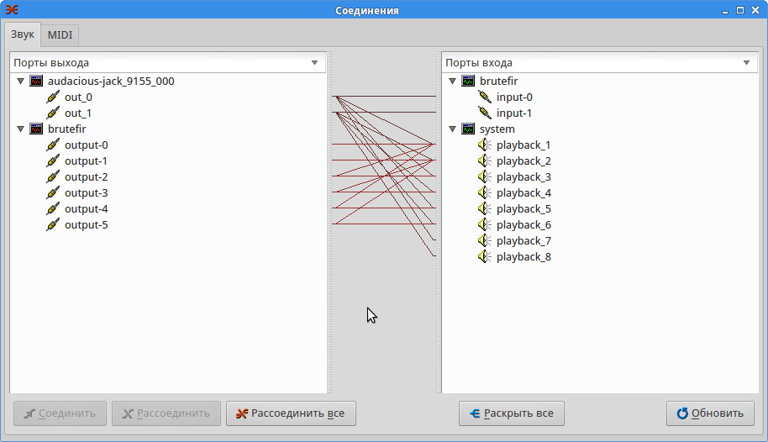Select the out_0 port label
The height and width of the screenshot is (442, 768).
pyautogui.click(x=78, y=97)
